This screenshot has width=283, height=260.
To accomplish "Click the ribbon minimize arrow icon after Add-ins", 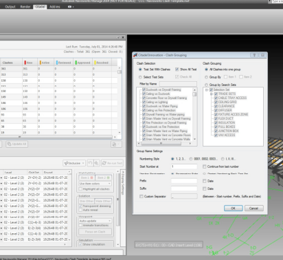I will 71,7.
